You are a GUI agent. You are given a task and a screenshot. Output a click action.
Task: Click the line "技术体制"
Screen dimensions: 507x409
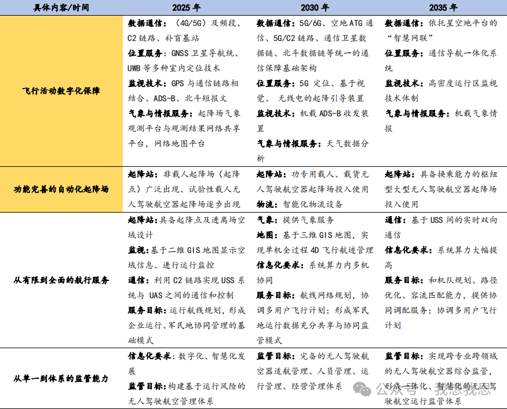click(x=402, y=98)
